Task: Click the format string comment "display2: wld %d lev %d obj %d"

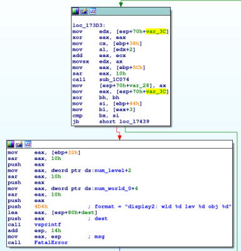Action: tap(178, 206)
